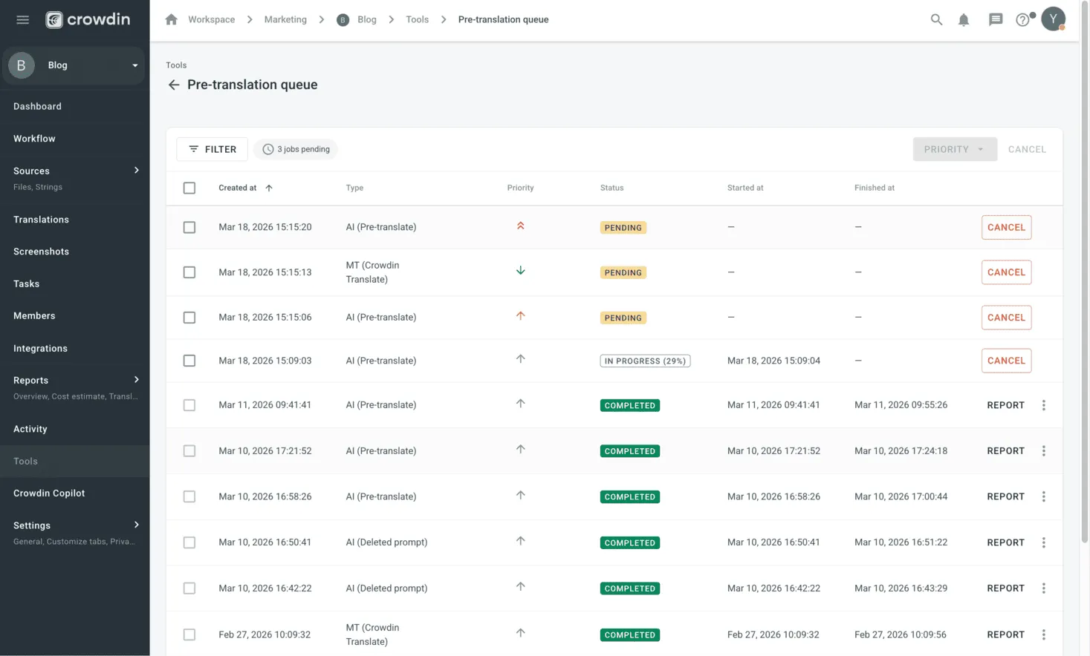1090x656 pixels.
Task: Cancel the pending MT Crowdin Translate job
Action: 1006,272
